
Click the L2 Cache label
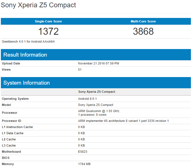click(x=9, y=140)
